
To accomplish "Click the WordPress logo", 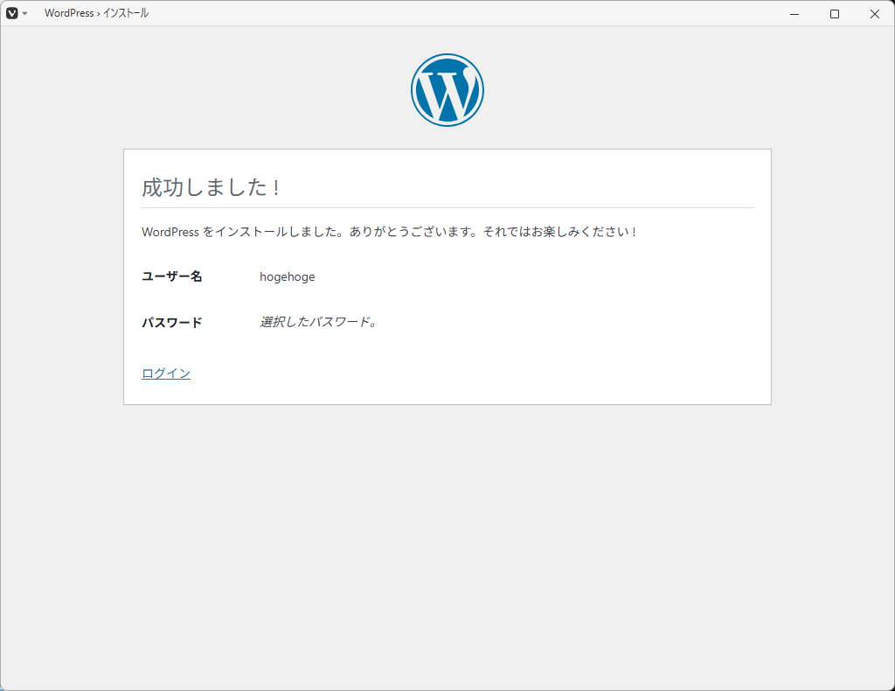I will [447, 90].
